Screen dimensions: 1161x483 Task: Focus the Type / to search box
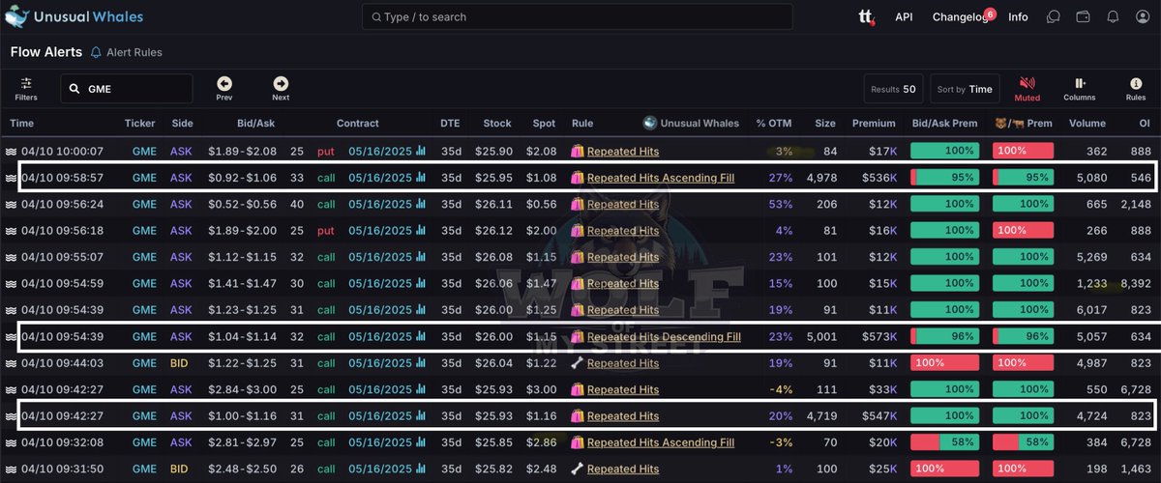[x=578, y=17]
